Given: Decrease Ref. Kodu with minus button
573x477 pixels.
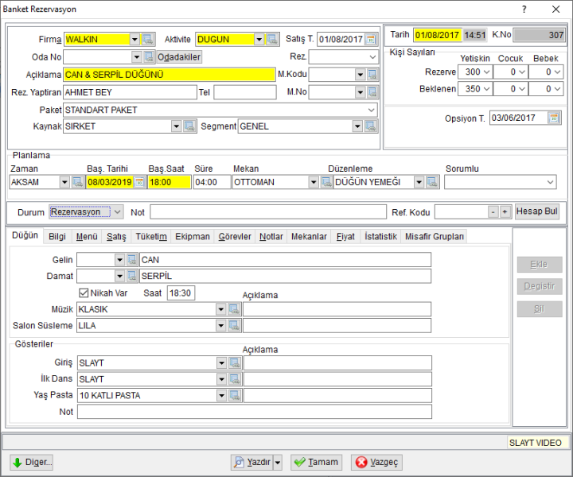Looking at the screenshot, I should click(493, 211).
